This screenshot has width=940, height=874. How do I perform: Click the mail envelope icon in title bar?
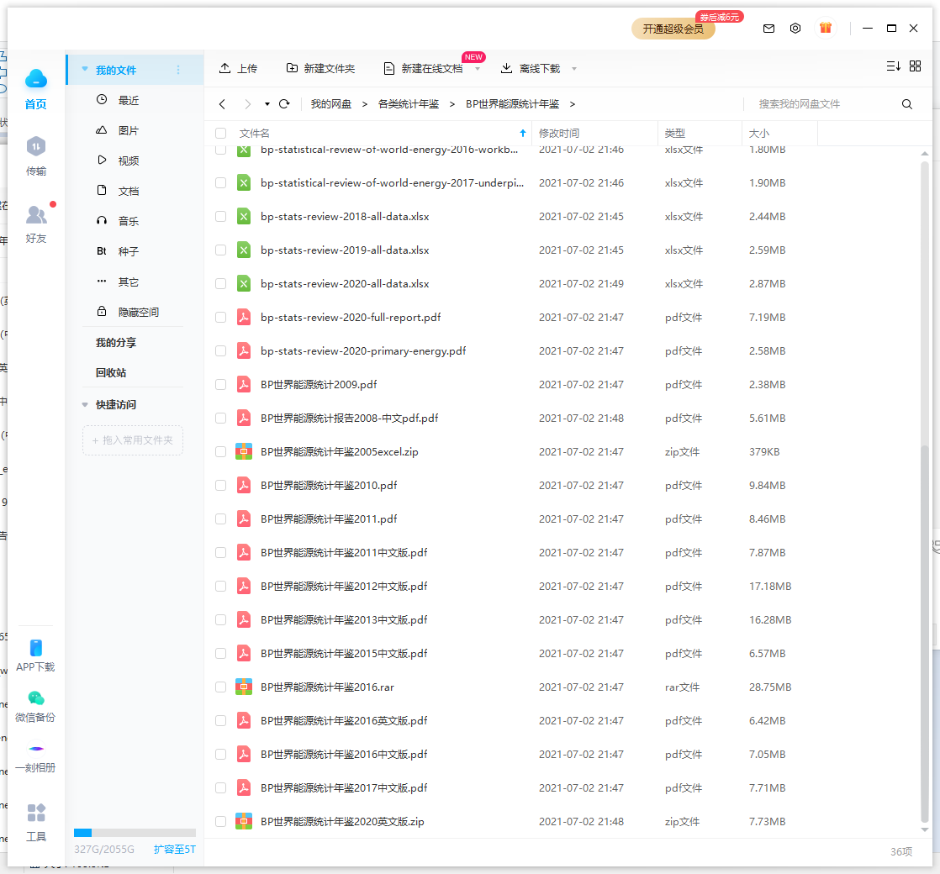pyautogui.click(x=768, y=29)
